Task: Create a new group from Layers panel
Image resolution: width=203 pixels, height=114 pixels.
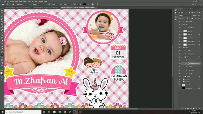Action: point(194,108)
